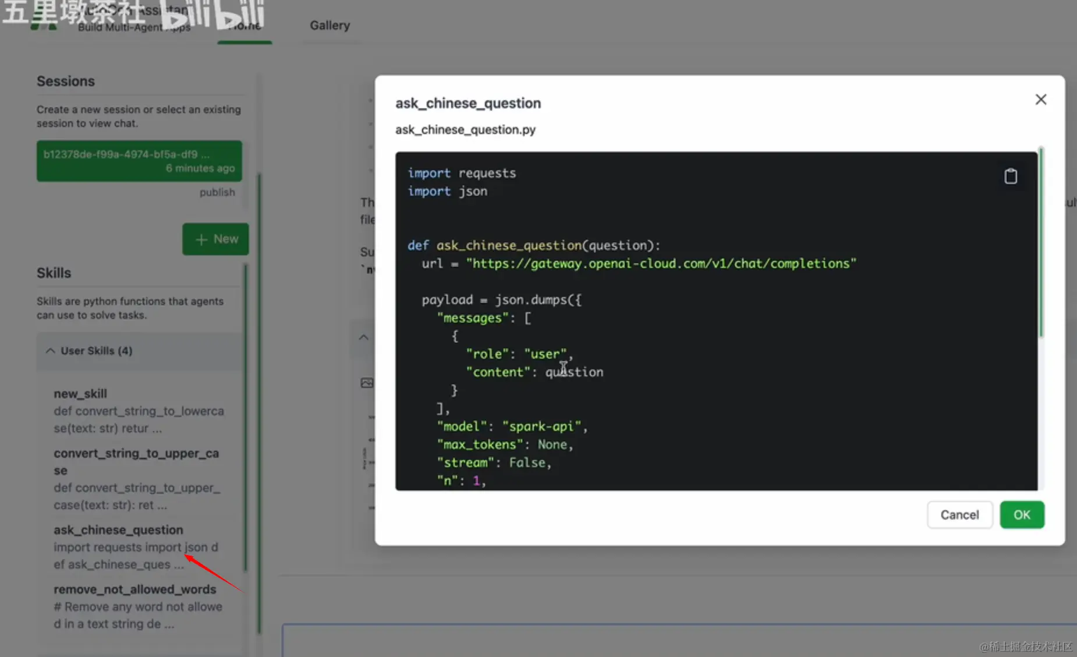Viewport: 1077px width, 657px height.
Task: Click the image icon behind the dialog
Action: (367, 383)
